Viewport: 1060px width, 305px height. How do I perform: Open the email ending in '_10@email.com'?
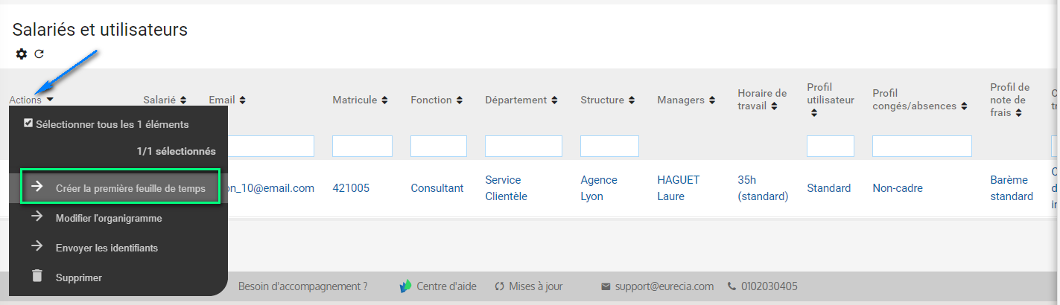click(271, 188)
